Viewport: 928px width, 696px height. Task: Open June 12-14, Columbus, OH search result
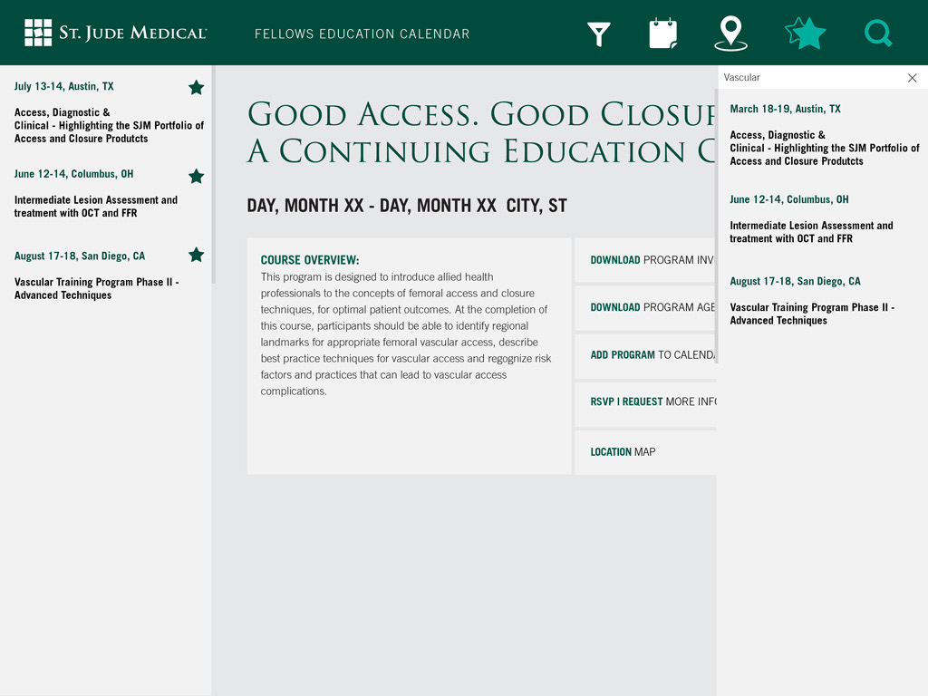point(789,199)
